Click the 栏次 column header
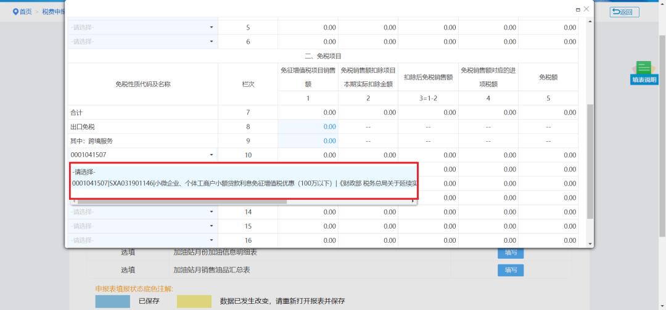 pos(248,84)
